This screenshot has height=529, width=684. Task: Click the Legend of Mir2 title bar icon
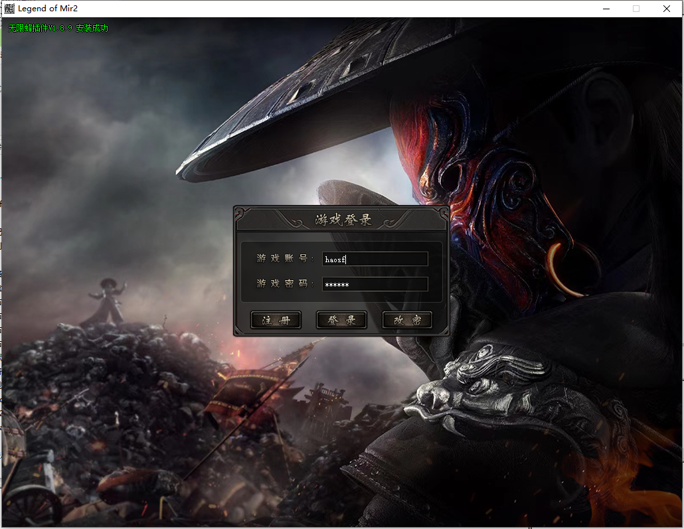click(9, 9)
